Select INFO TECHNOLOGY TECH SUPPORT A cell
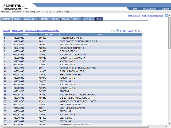The height and width of the screenshot is (128, 171). (x=100, y=95)
